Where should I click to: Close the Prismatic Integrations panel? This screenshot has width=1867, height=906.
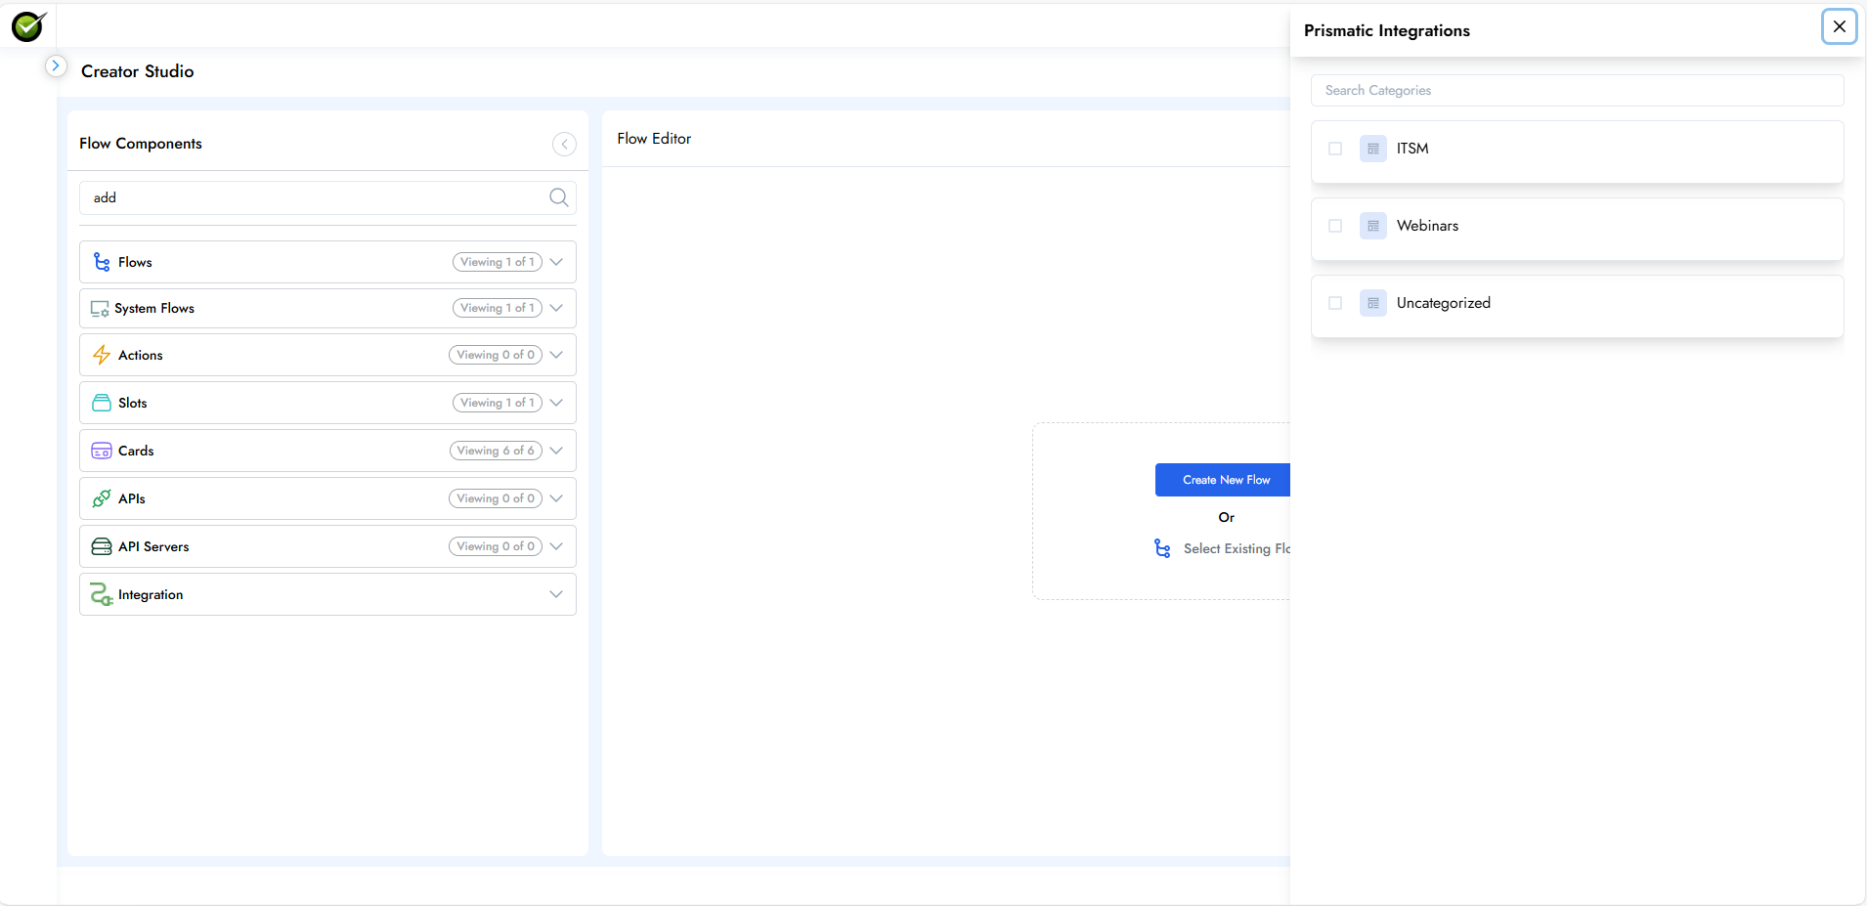tap(1839, 26)
